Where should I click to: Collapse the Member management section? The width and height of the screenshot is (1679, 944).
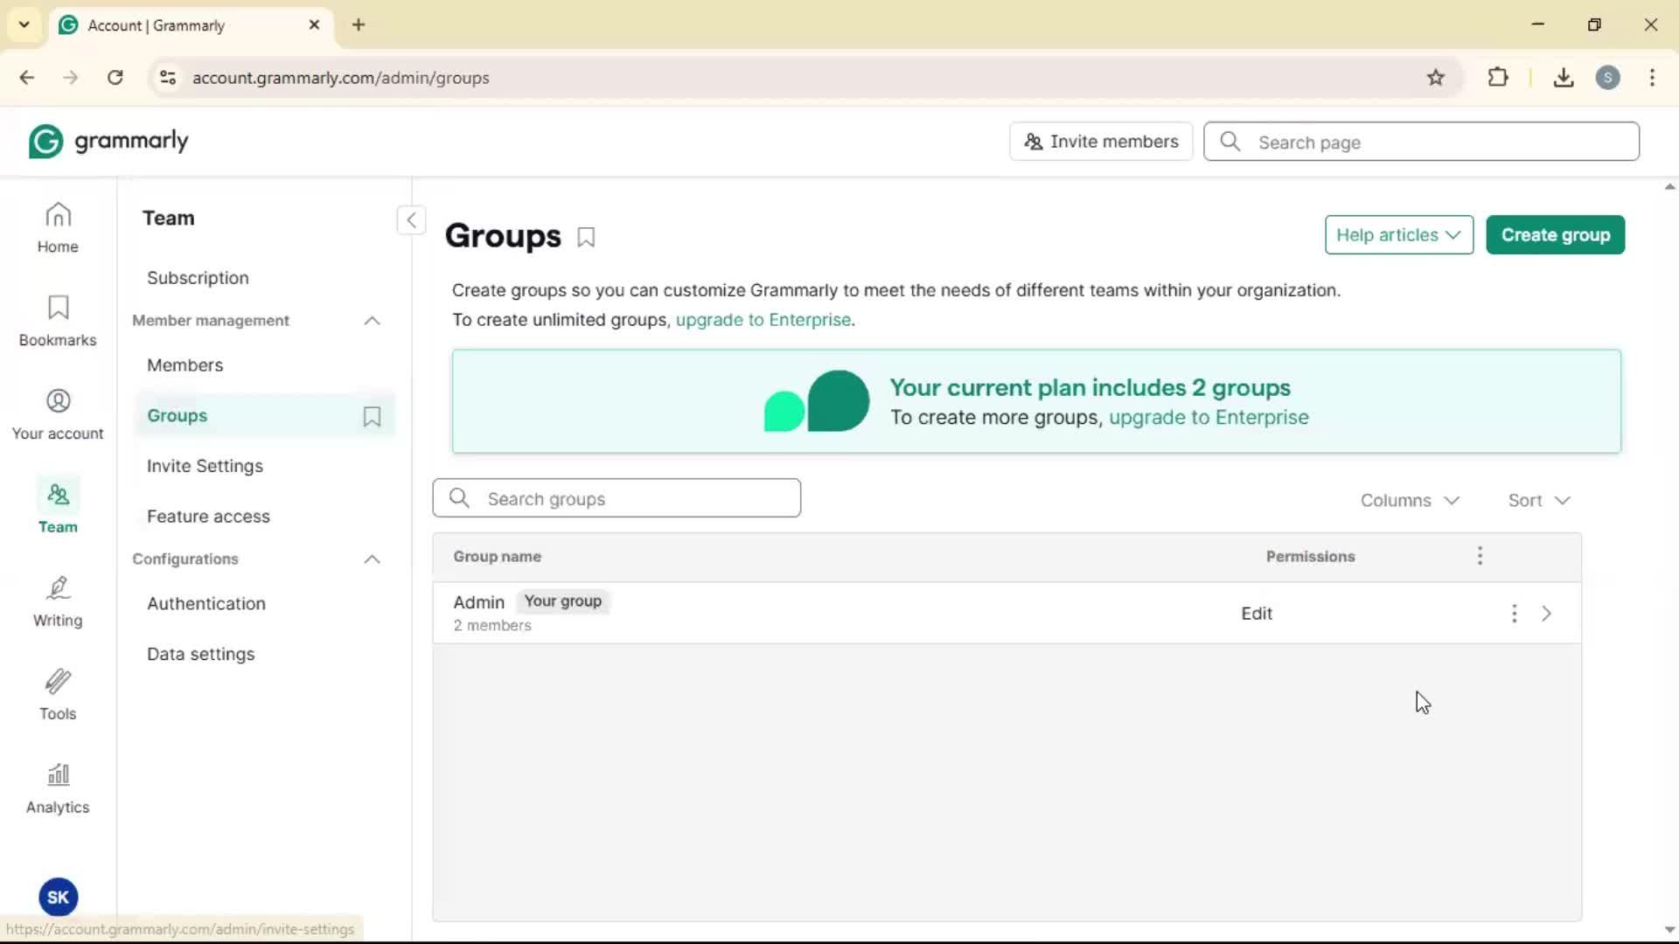[x=372, y=321]
